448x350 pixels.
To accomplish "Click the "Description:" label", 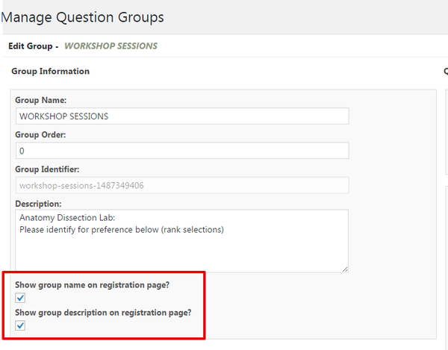I will coord(38,204).
